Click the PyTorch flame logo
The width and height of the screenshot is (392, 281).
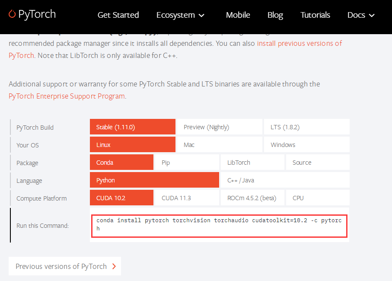click(x=12, y=14)
